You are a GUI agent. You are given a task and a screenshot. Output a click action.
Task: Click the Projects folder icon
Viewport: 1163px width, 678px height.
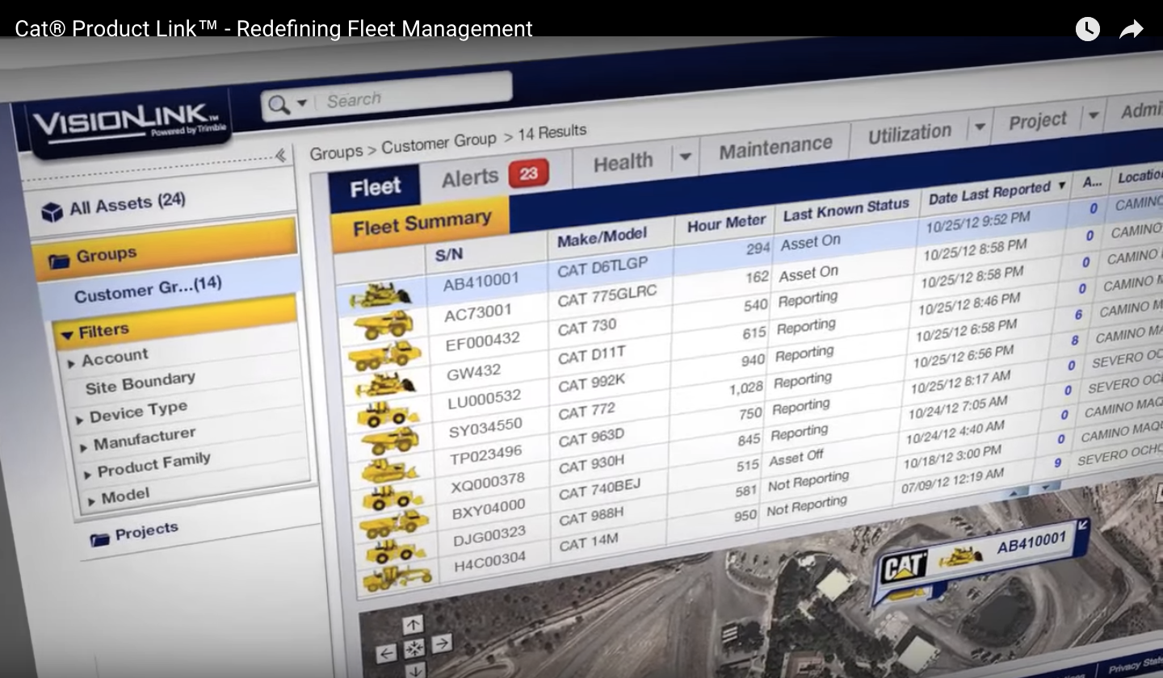(99, 539)
